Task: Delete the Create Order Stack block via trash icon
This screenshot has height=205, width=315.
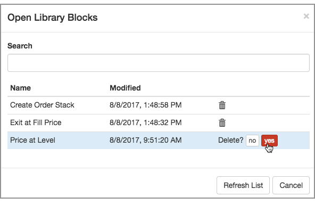Action: (x=222, y=105)
